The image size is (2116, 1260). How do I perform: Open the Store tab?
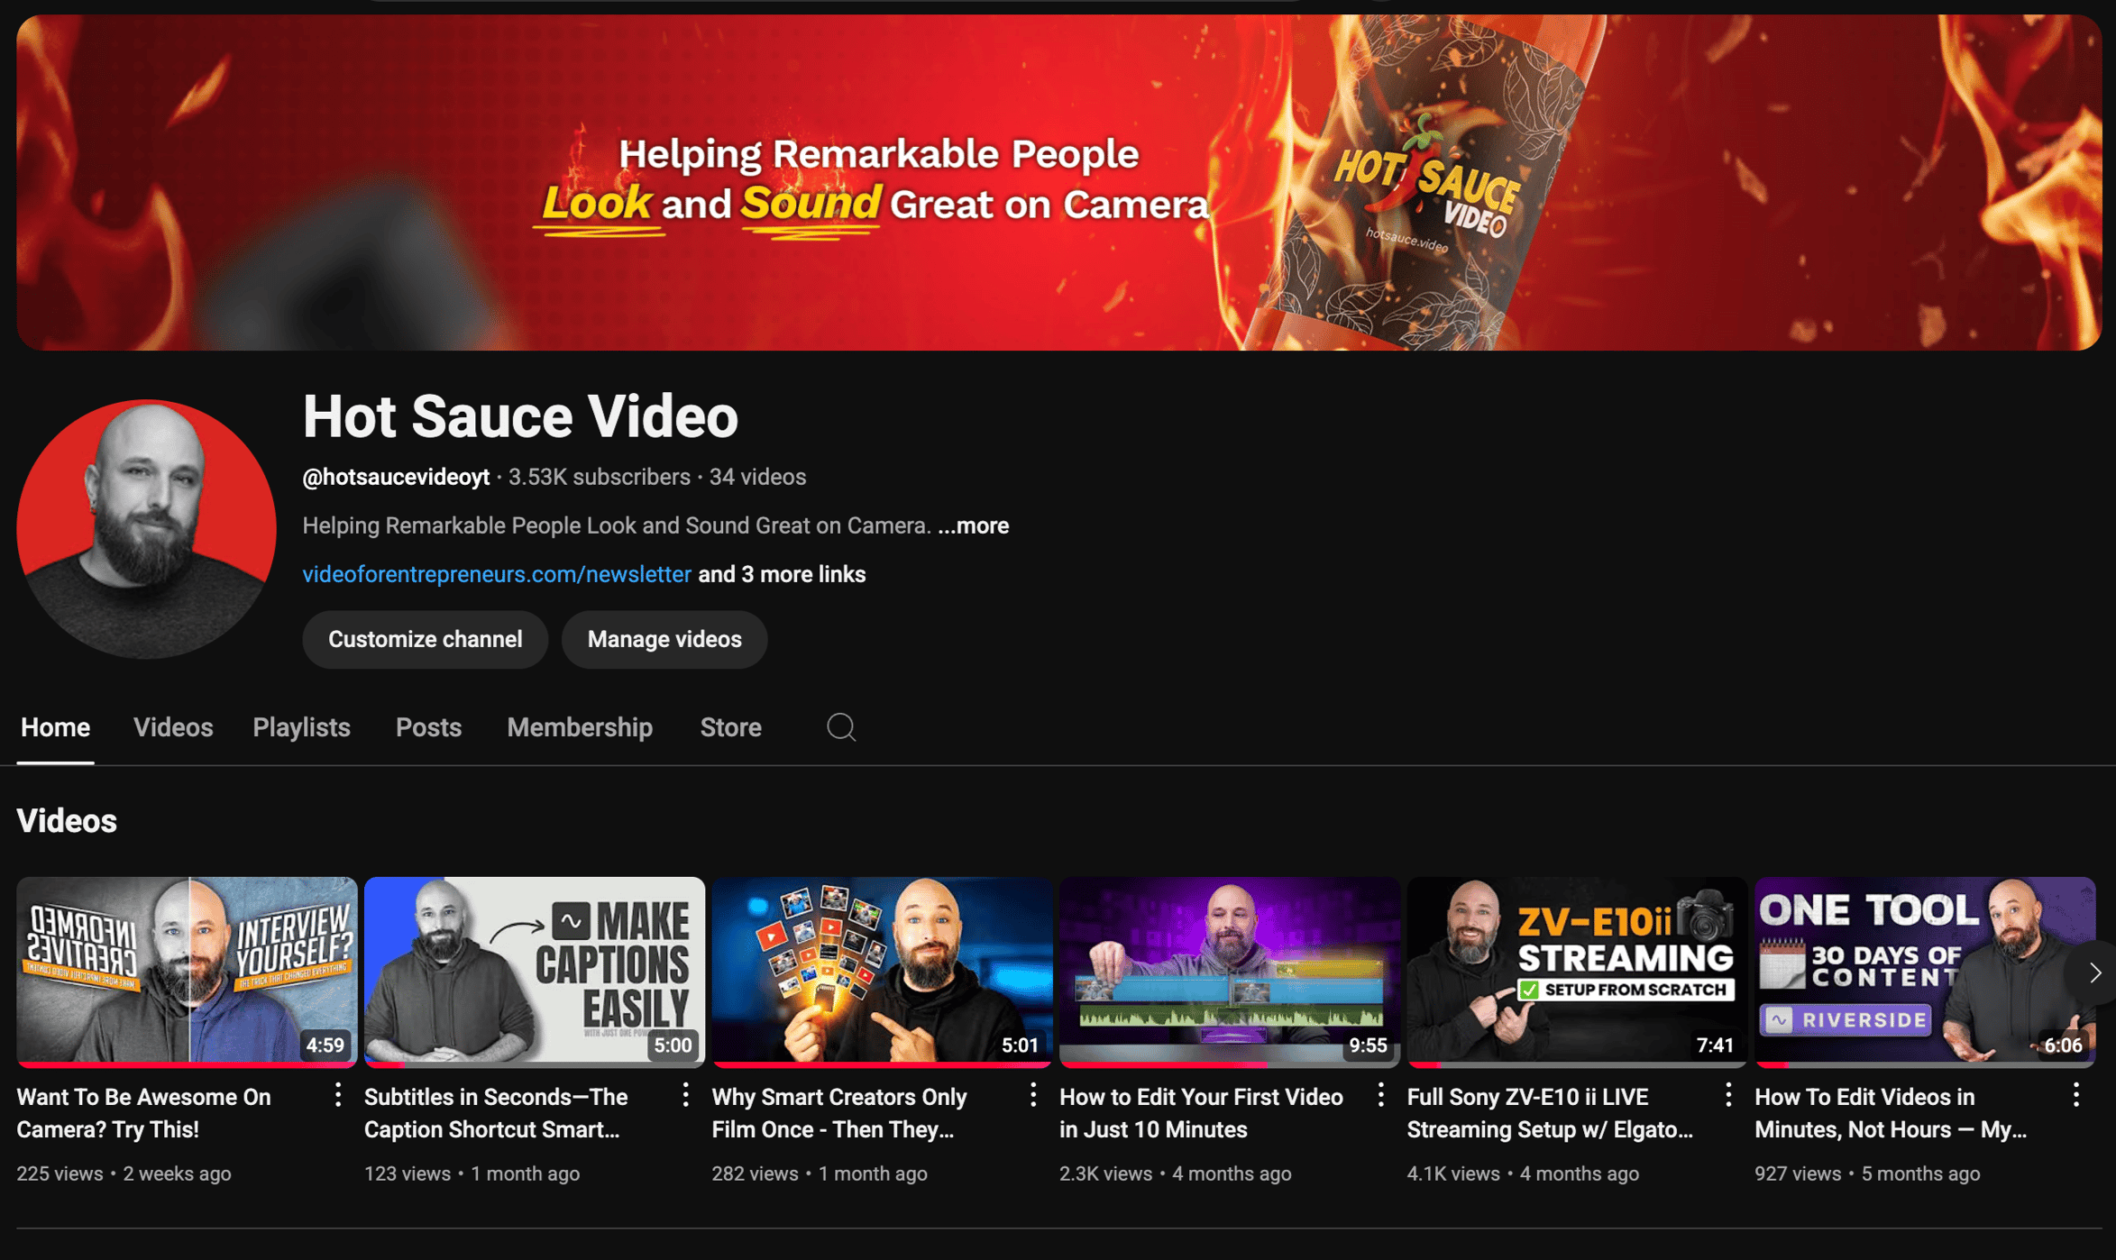pos(730,727)
